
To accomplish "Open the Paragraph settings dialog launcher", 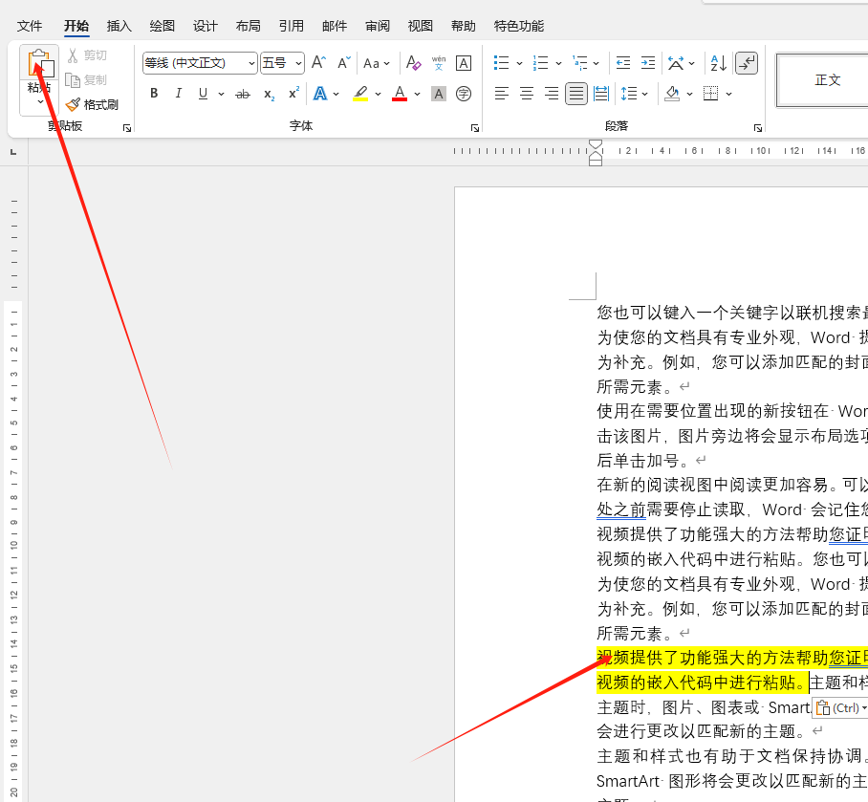I will pyautogui.click(x=758, y=127).
